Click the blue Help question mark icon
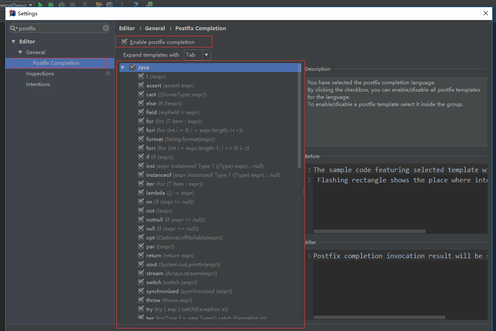The image size is (496, 331). tap(136, 4)
